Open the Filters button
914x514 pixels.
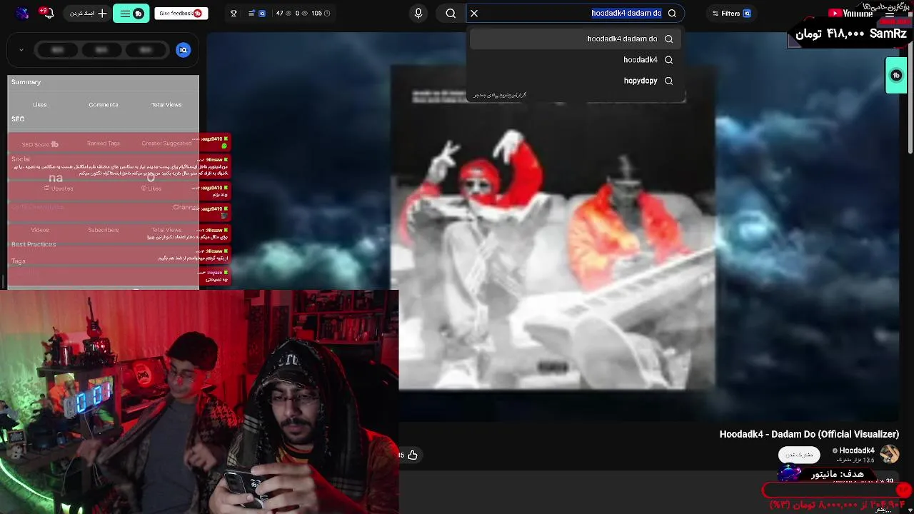731,13
